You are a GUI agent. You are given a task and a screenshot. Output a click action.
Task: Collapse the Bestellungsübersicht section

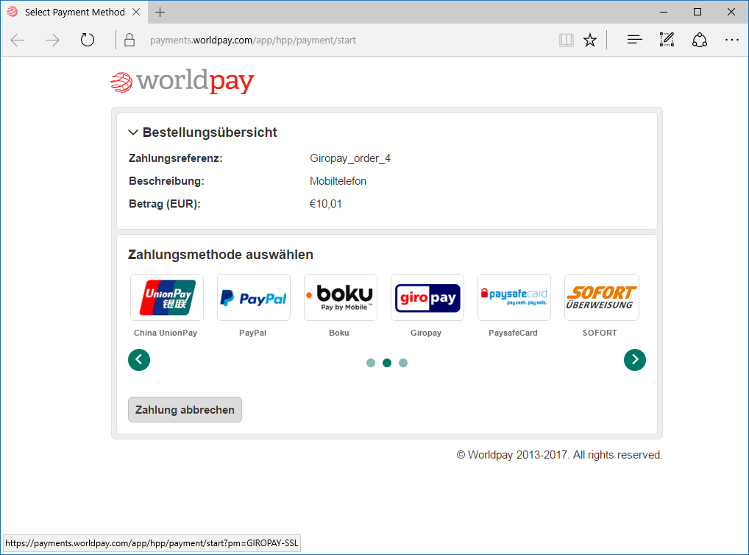pyautogui.click(x=133, y=132)
